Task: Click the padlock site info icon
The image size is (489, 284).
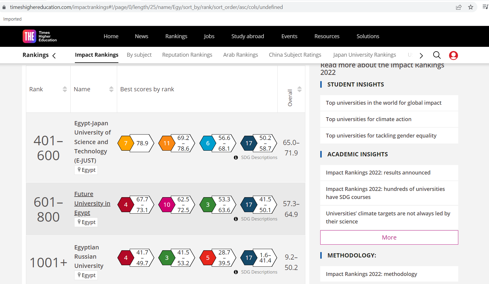Action: [x=4, y=7]
